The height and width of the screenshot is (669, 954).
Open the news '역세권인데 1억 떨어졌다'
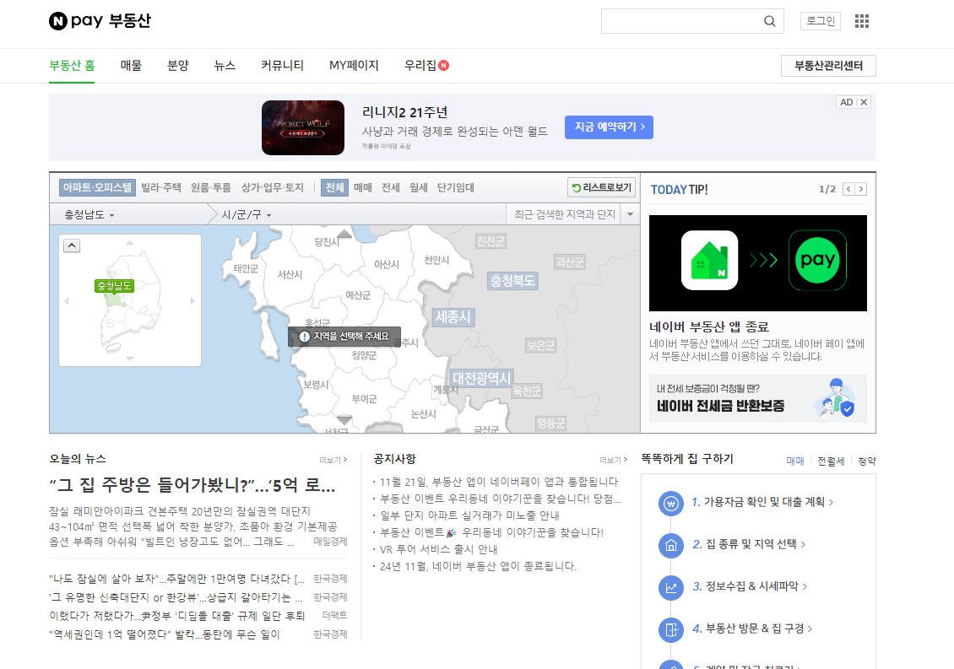click(165, 634)
